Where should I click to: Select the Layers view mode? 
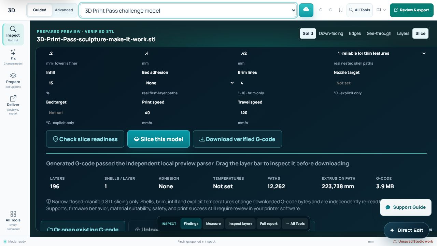(403, 33)
